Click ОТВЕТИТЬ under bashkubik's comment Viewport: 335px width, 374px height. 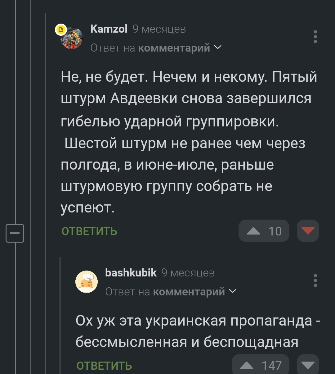[104, 366]
